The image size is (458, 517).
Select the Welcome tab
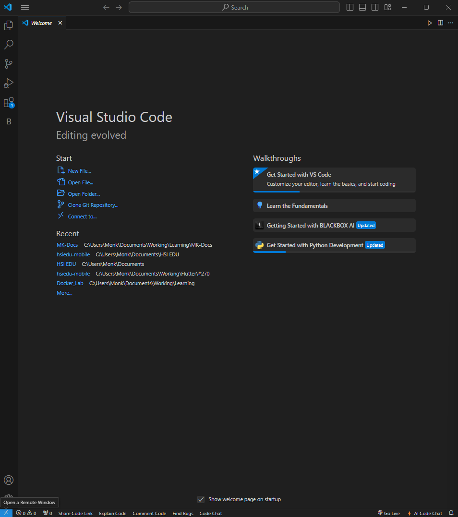[x=41, y=23]
